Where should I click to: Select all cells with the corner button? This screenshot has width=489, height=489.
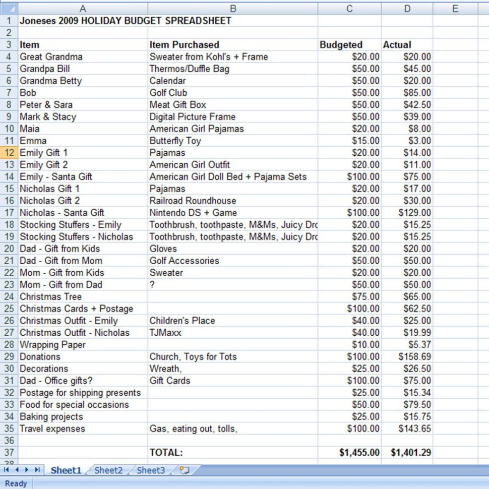[x=9, y=9]
